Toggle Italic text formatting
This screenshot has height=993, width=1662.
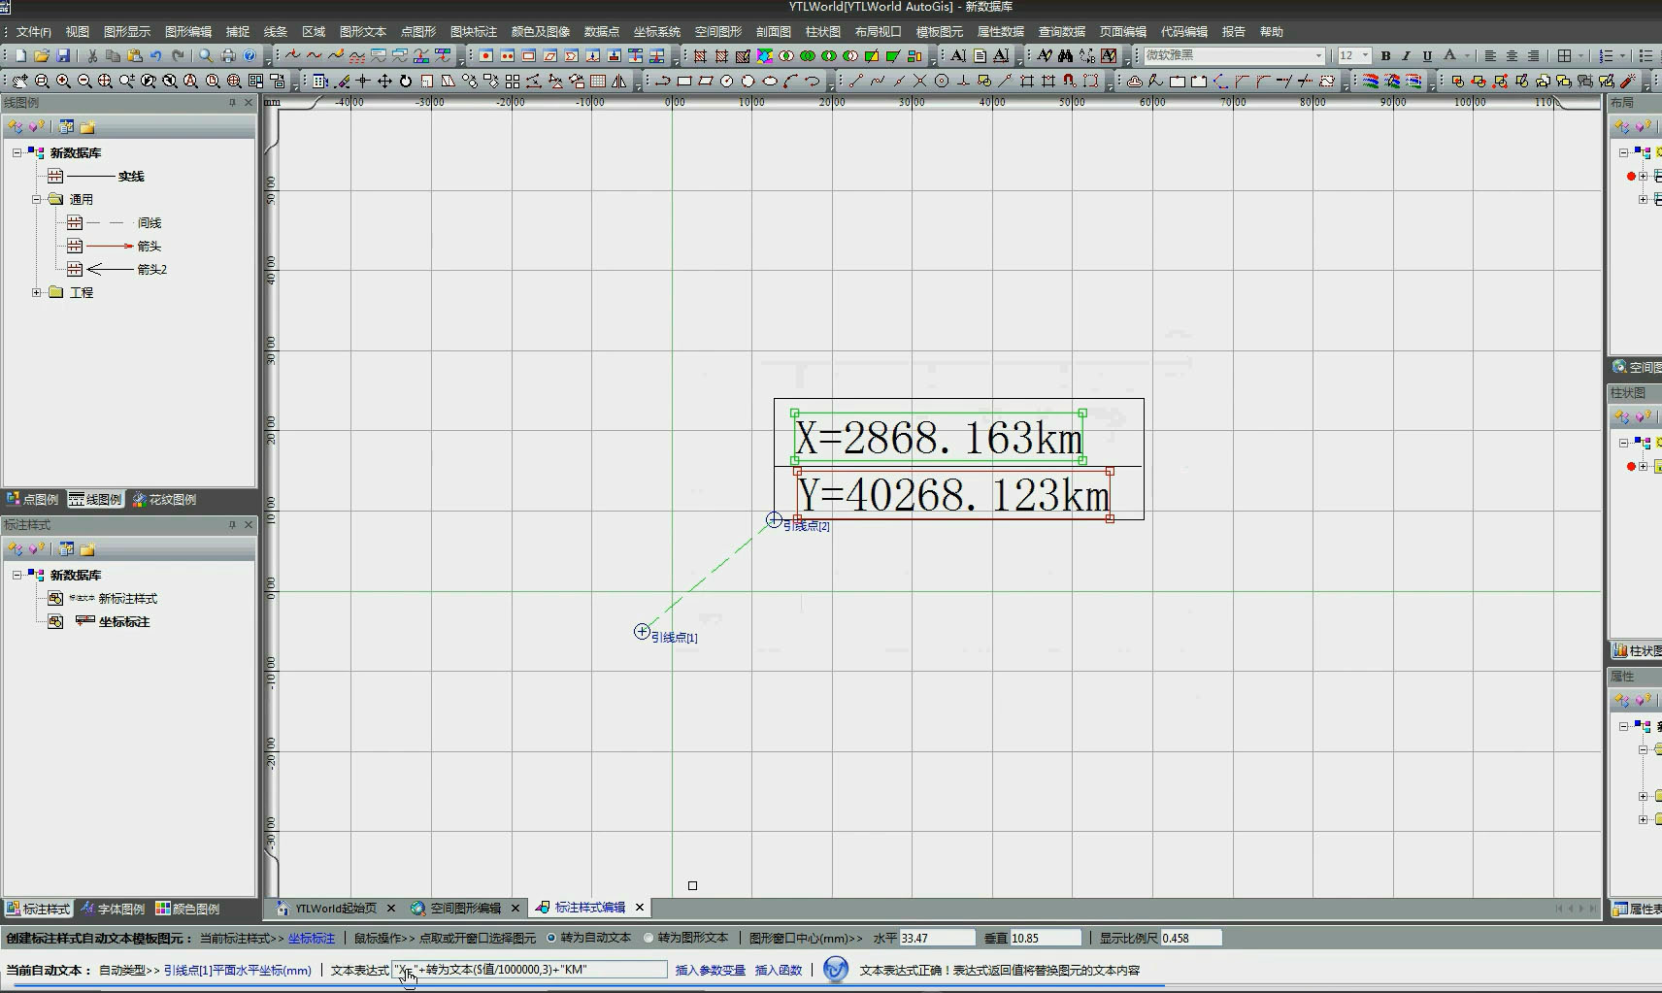click(1406, 56)
